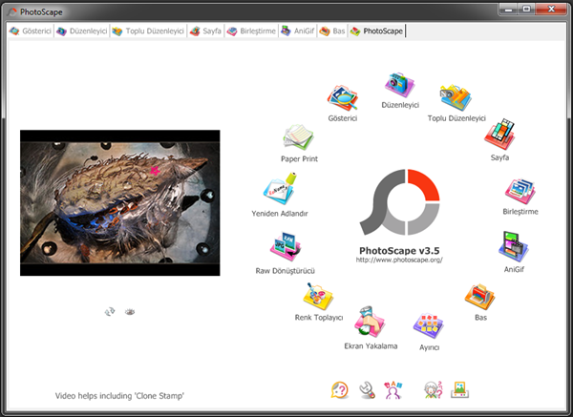Viewport: 573px width, 417px height.
Task: Open the Ayırıcı splitter icon
Action: [429, 327]
